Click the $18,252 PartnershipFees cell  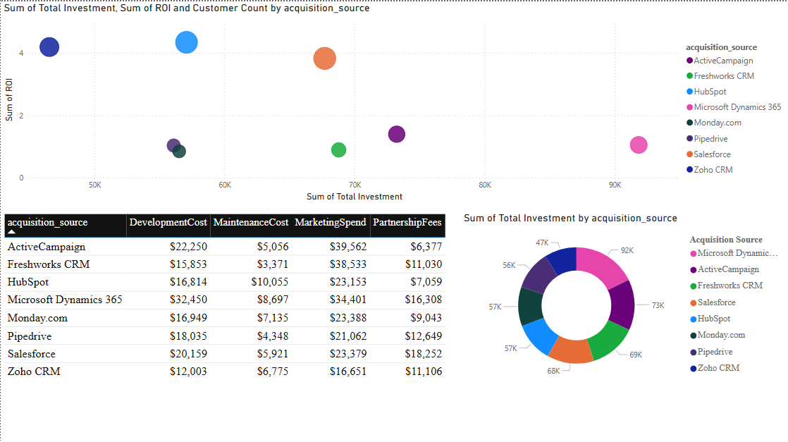(423, 354)
